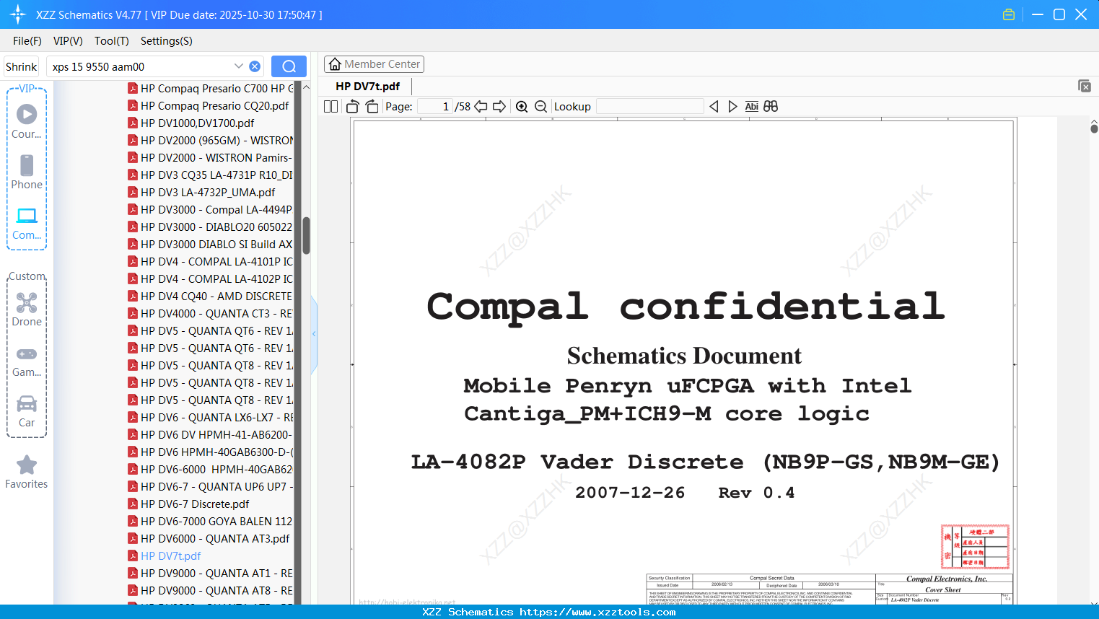Image resolution: width=1099 pixels, height=619 pixels.
Task: Open HP DV6-7000 GOYA BALEN file
Action: [x=211, y=521]
